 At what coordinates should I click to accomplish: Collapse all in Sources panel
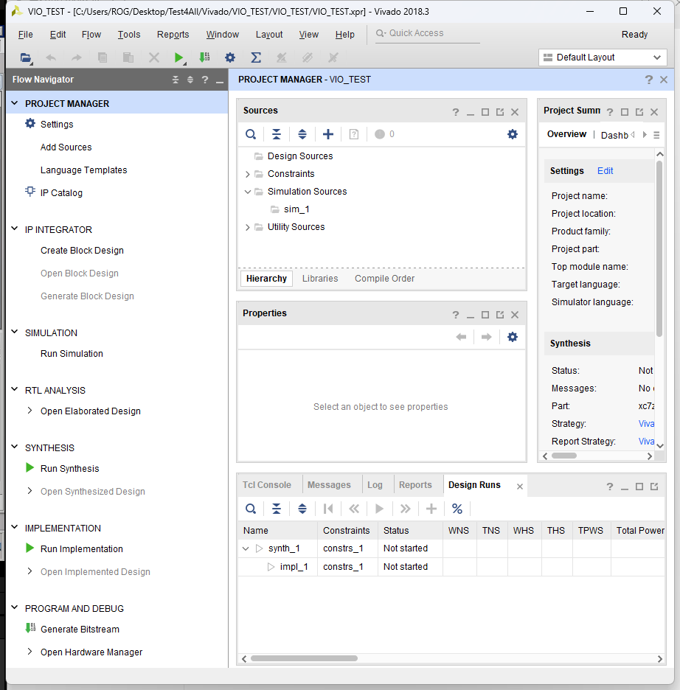click(x=277, y=134)
